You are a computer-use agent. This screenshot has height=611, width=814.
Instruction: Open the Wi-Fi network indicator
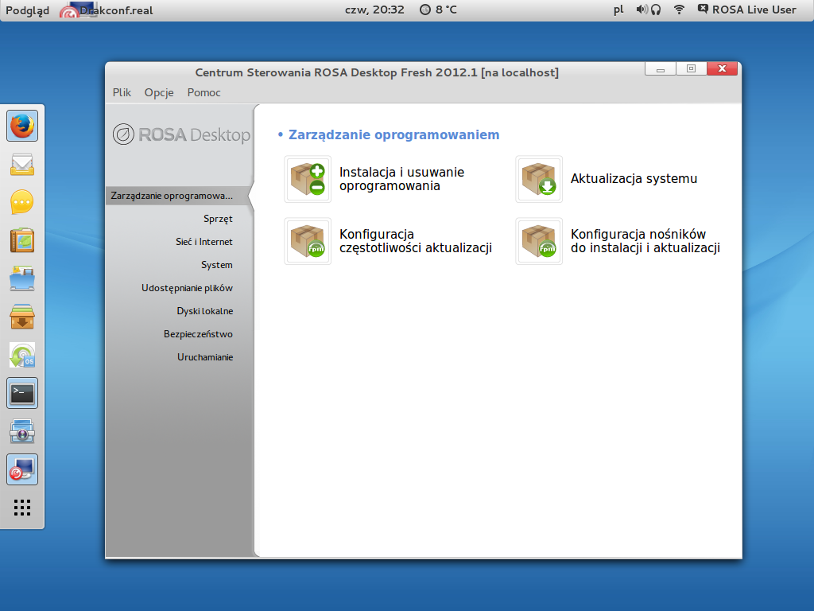coord(679,10)
